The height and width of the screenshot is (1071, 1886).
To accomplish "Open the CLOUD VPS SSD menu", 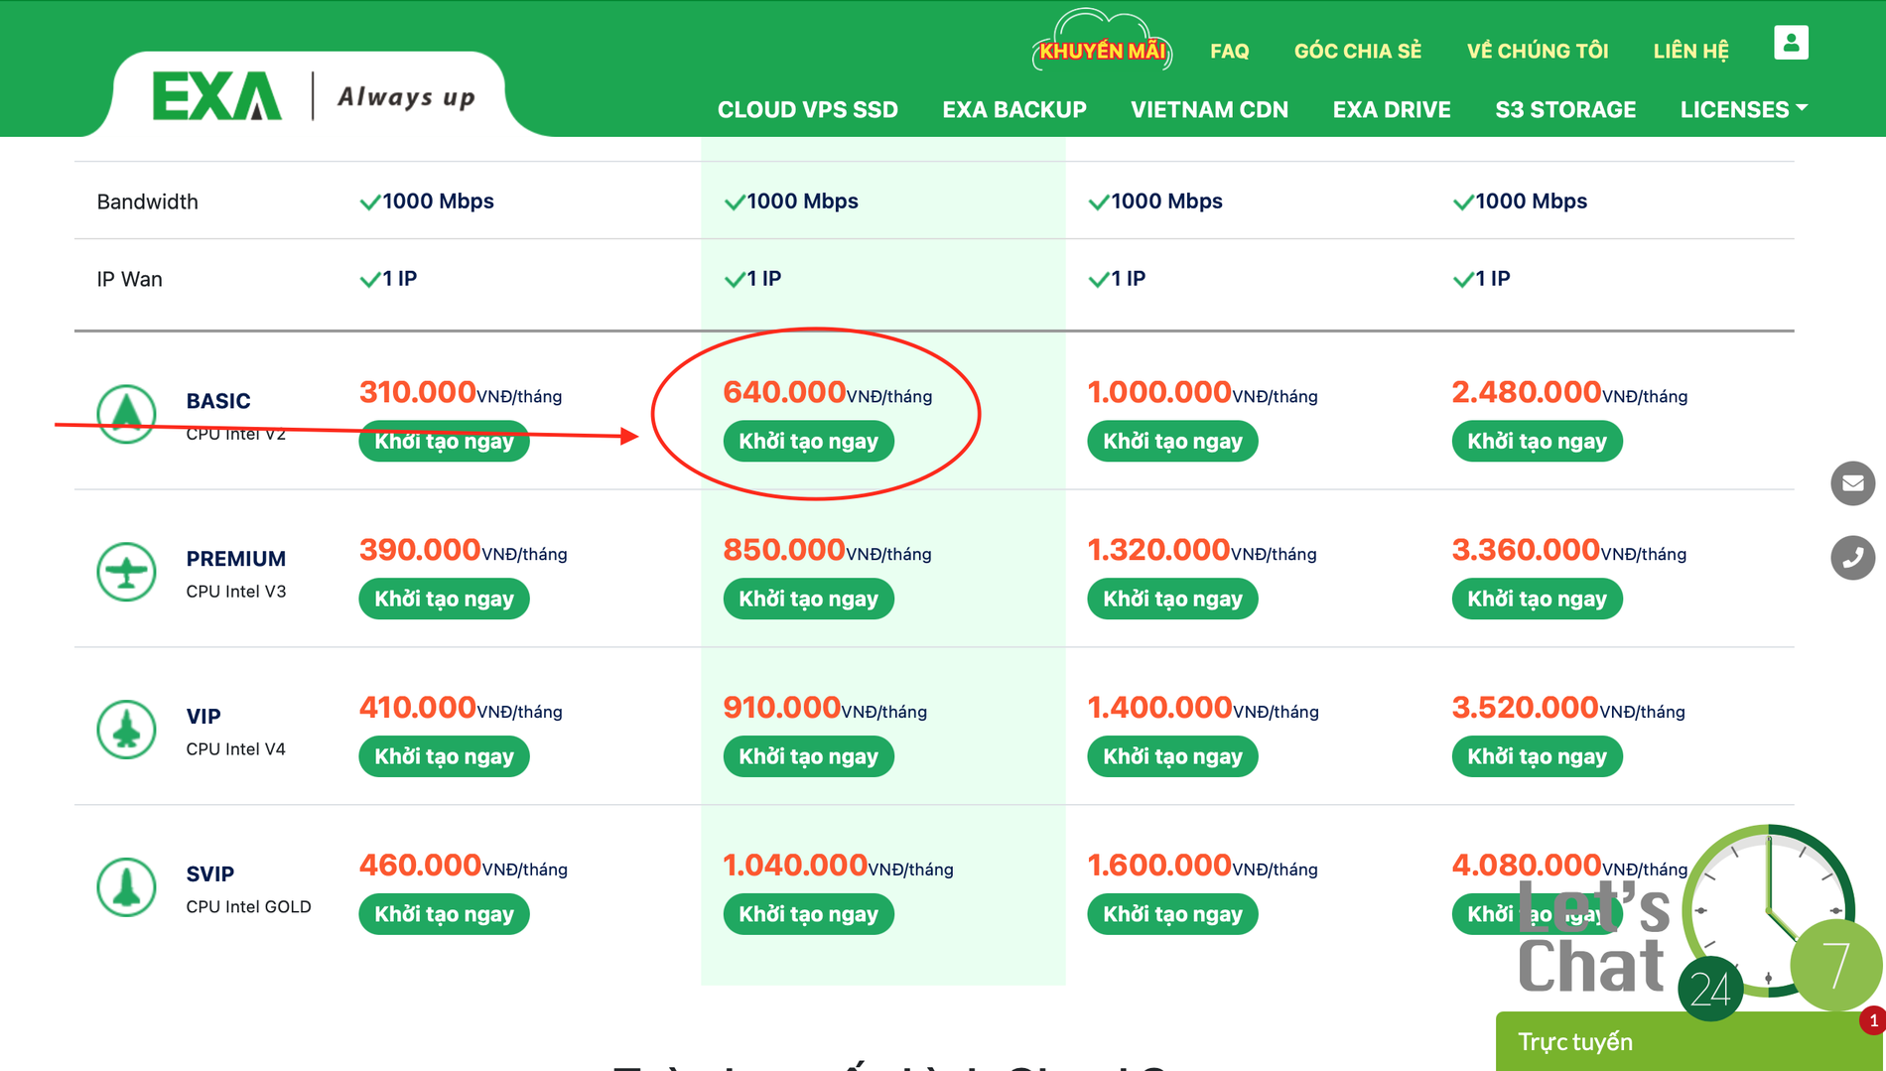I will (807, 109).
